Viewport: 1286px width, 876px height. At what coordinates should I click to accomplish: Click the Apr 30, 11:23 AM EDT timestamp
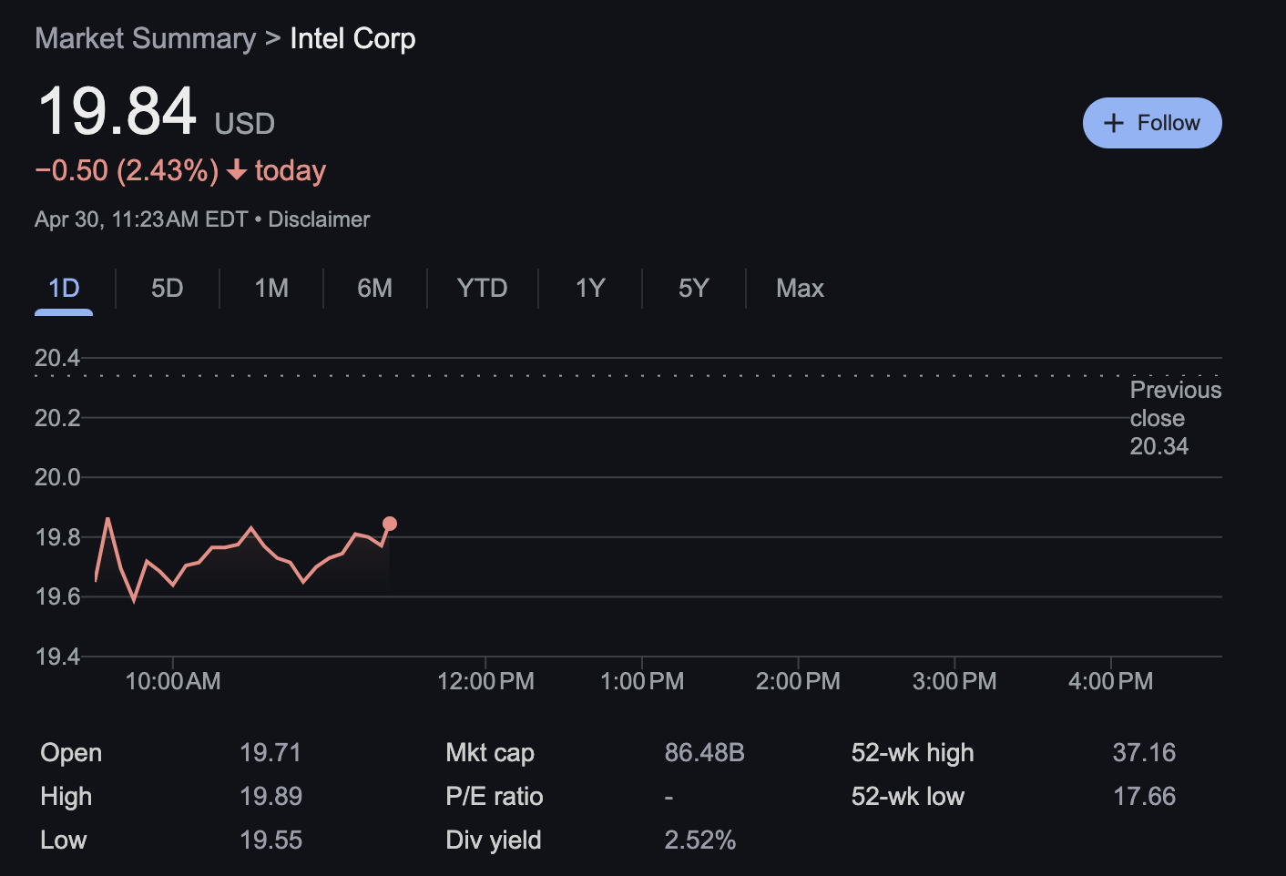[141, 219]
